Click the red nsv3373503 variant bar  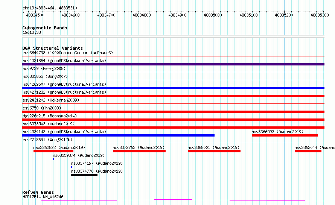click(x=173, y=128)
